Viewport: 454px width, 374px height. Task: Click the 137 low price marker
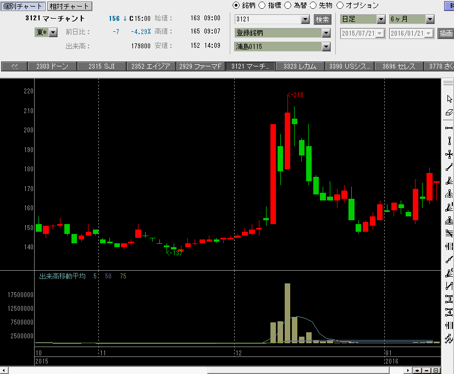click(x=174, y=253)
